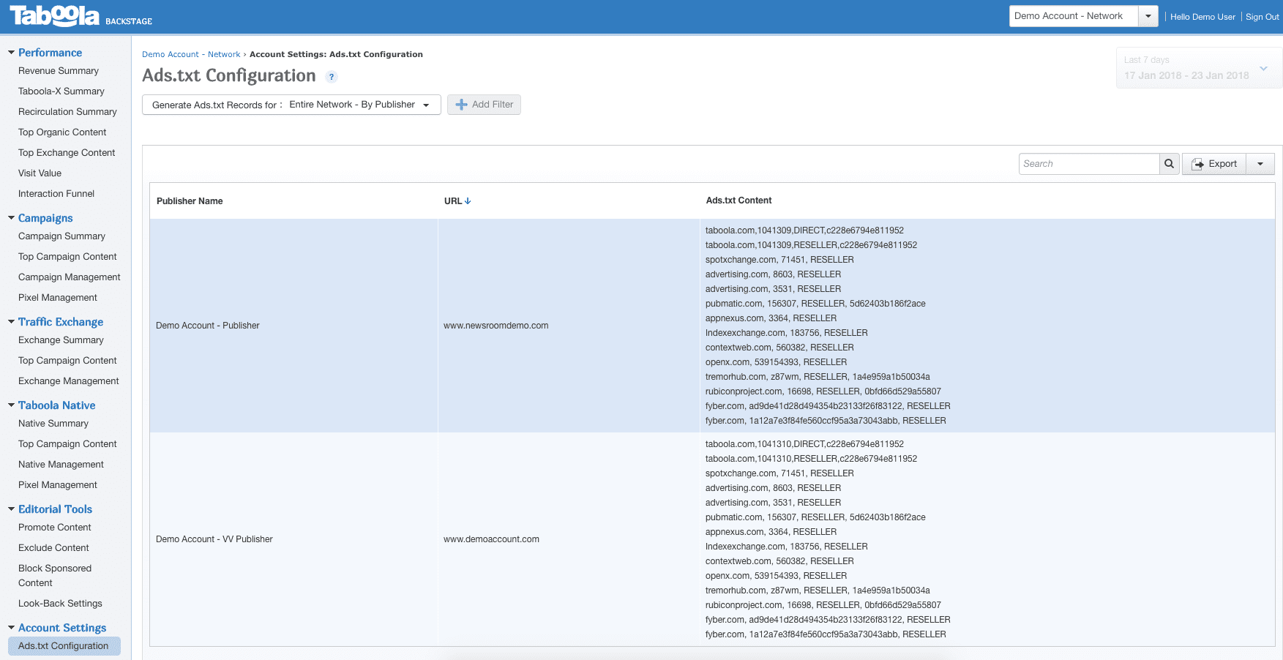Open Generate Ads.txt Records for dropdown
Screen dimensions: 1283x660
[291, 105]
